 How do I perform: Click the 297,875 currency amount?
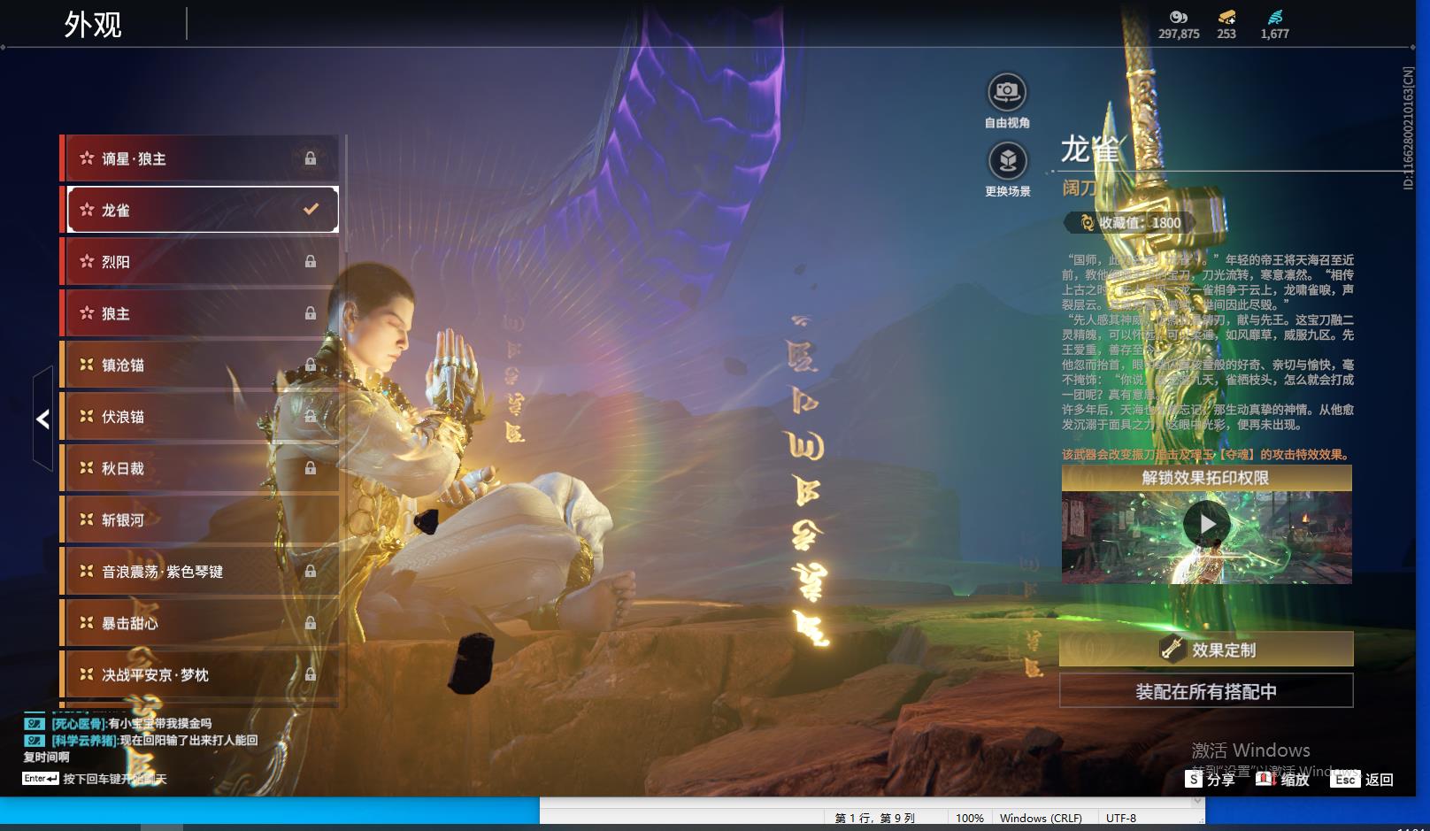coord(1179,34)
